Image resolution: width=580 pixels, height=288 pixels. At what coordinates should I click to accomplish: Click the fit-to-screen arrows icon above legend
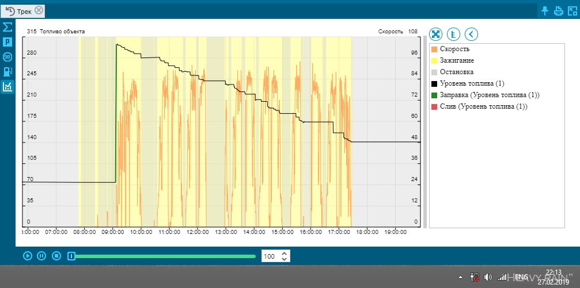(436, 34)
